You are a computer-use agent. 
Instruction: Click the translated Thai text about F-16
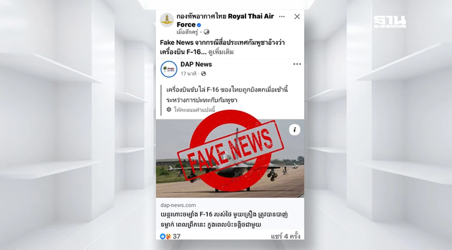(x=227, y=95)
